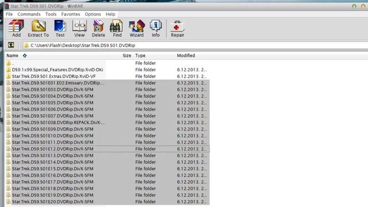Select Star.Trek.DS9.S01E03.DVDRip.DivX-SFM row
Image resolution: width=368 pixels, height=207 pixels.
[x=107, y=90]
